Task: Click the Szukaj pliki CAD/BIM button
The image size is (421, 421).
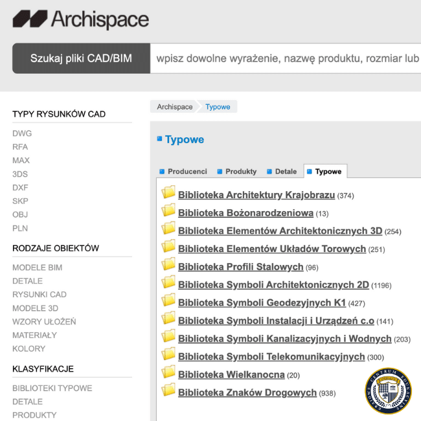Action: coord(81,58)
